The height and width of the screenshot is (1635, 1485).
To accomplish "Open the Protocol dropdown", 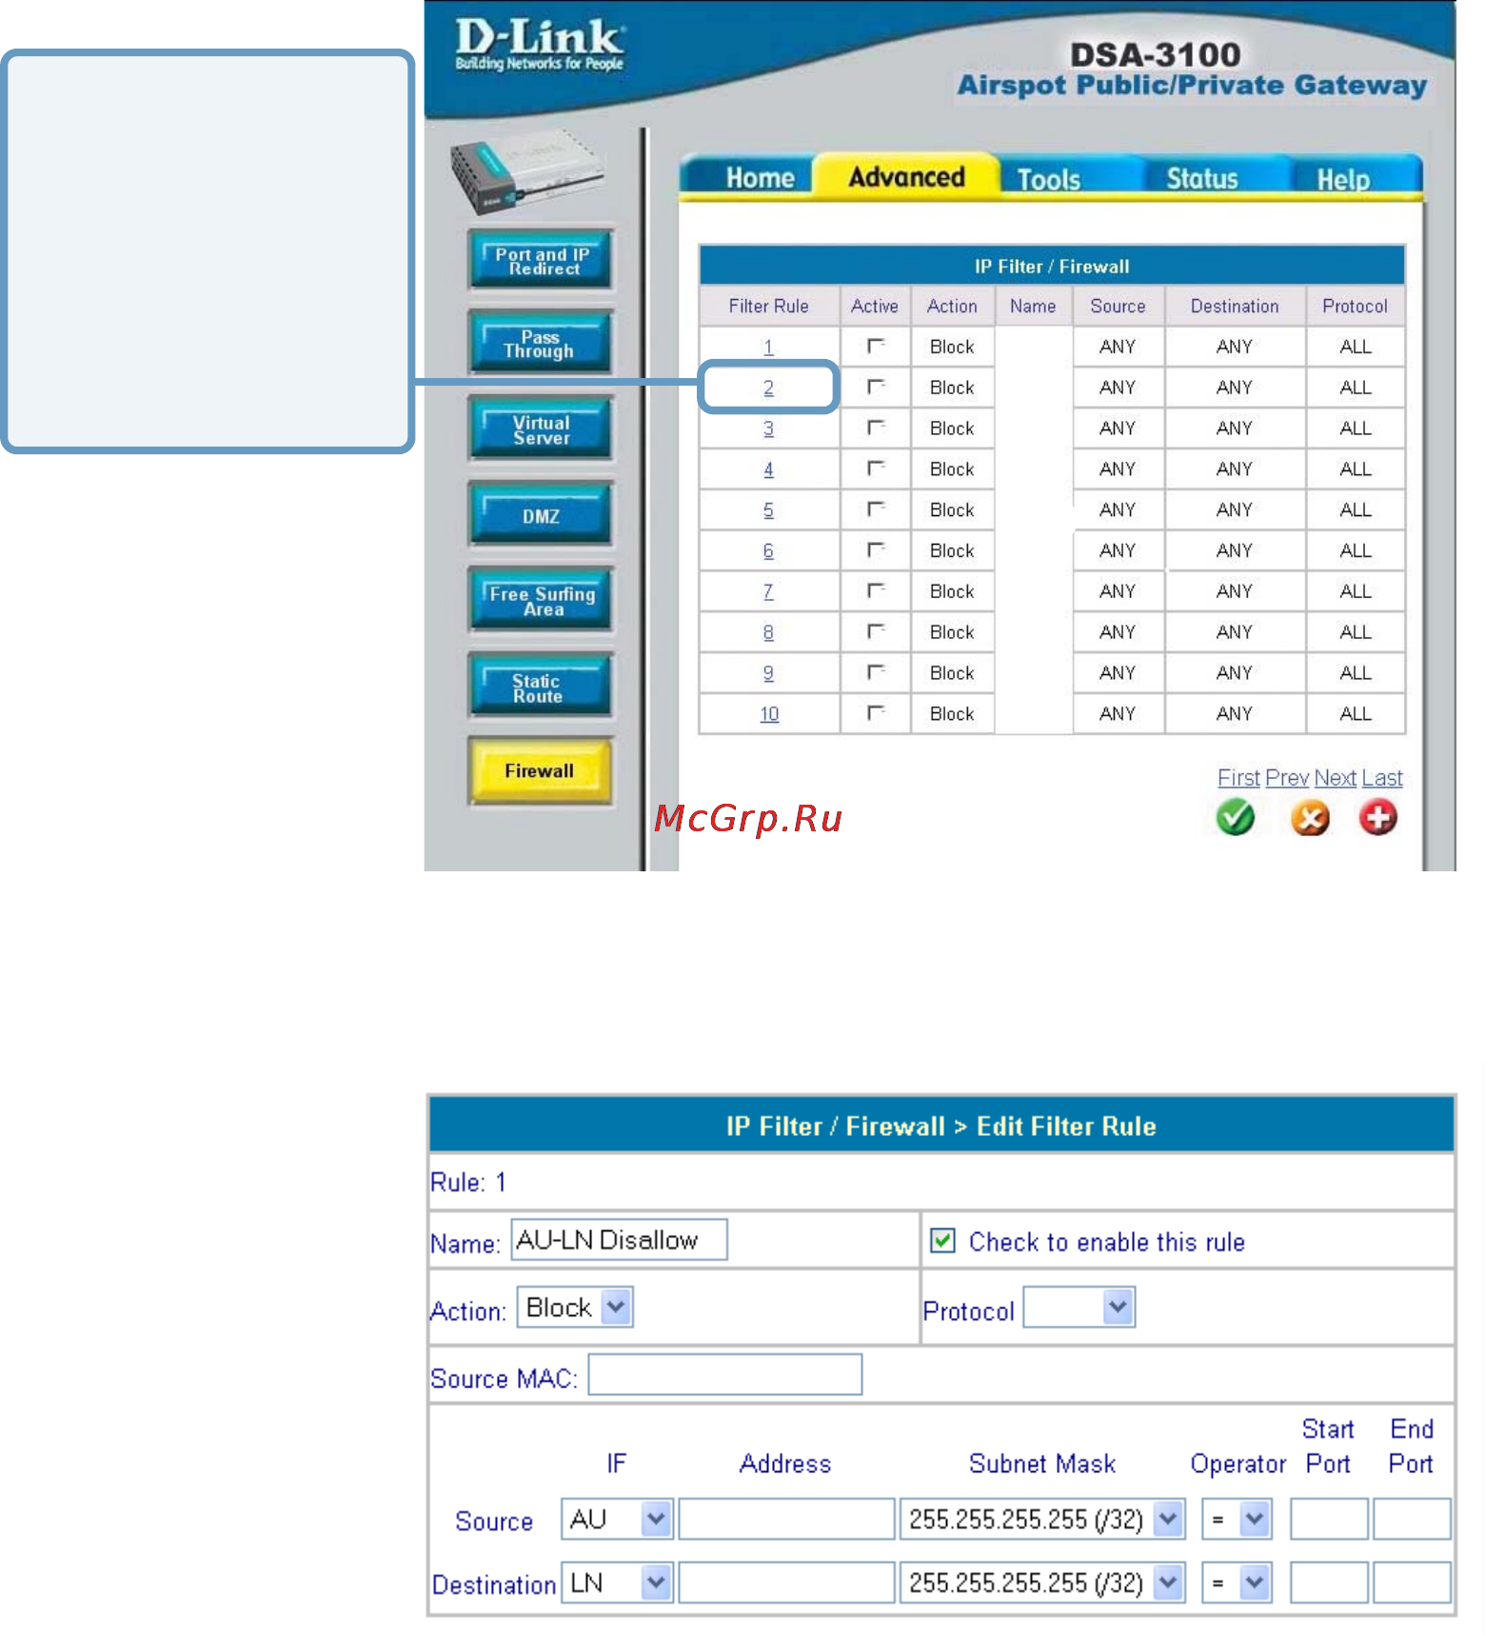I will pos(1079,1307).
